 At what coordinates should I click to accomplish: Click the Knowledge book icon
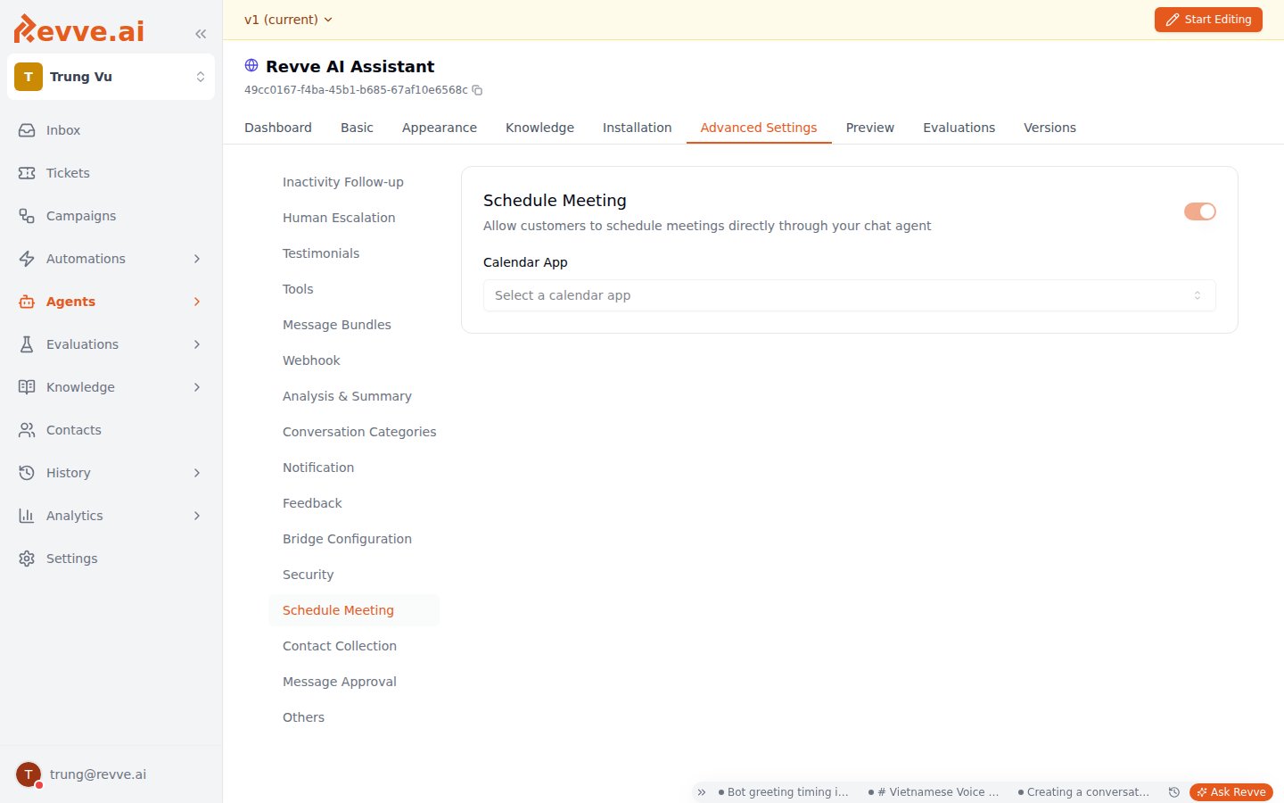[27, 387]
